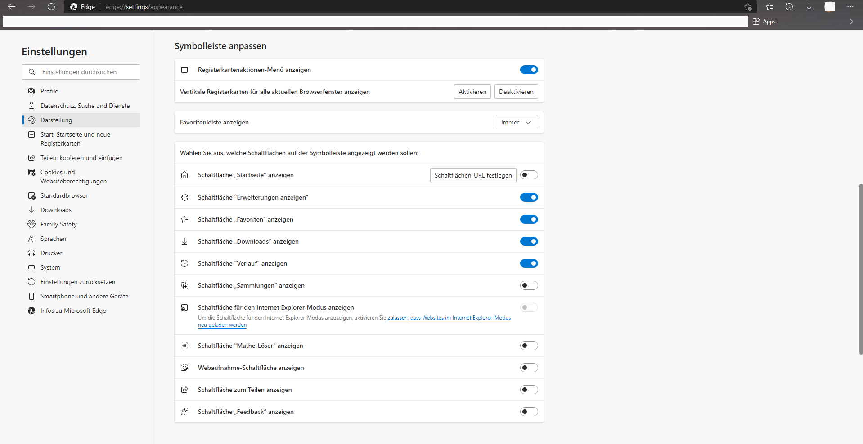Click the Darstellung palette icon

(x=31, y=120)
